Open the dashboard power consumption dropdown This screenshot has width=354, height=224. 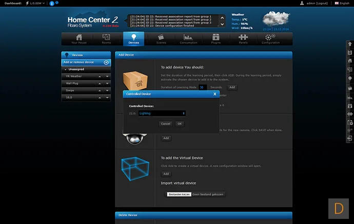coord(35,4)
